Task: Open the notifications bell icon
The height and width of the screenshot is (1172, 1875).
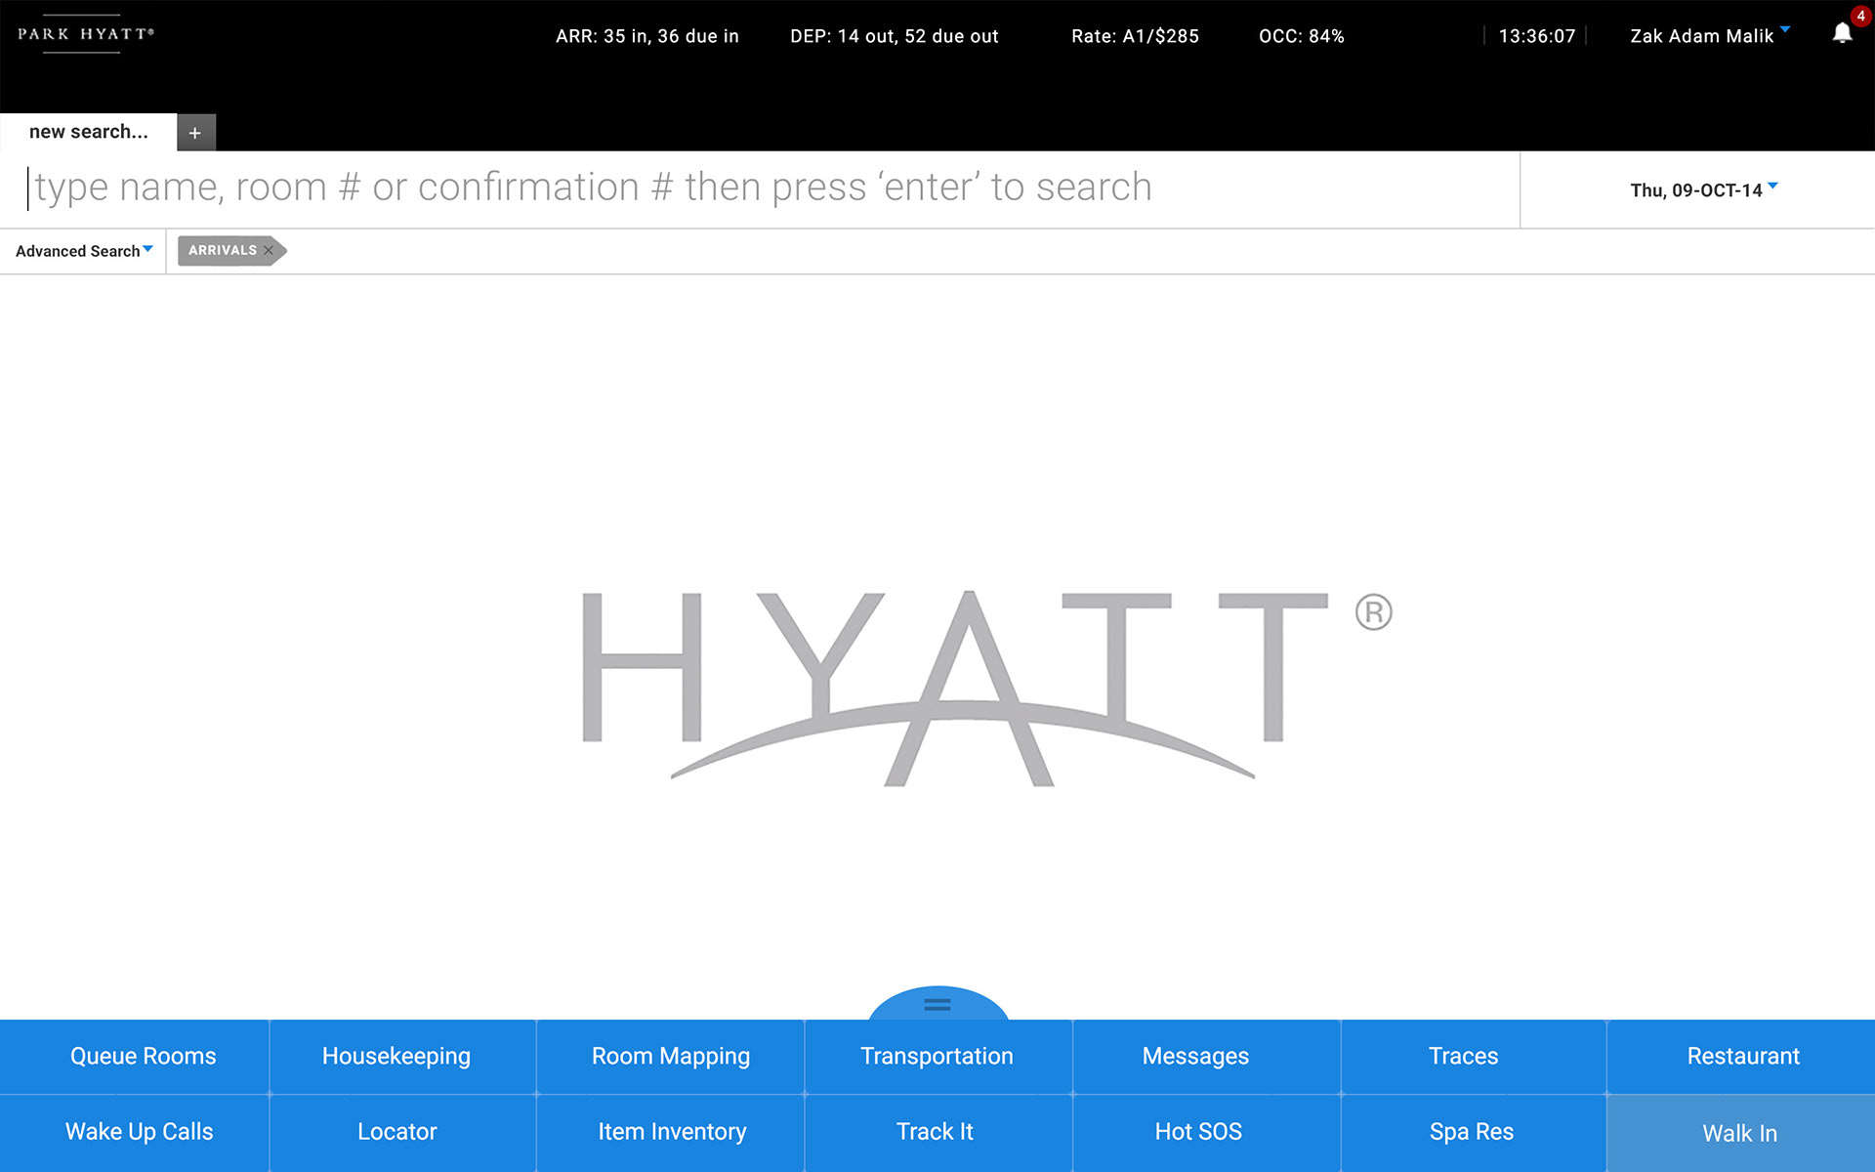Action: point(1842,33)
